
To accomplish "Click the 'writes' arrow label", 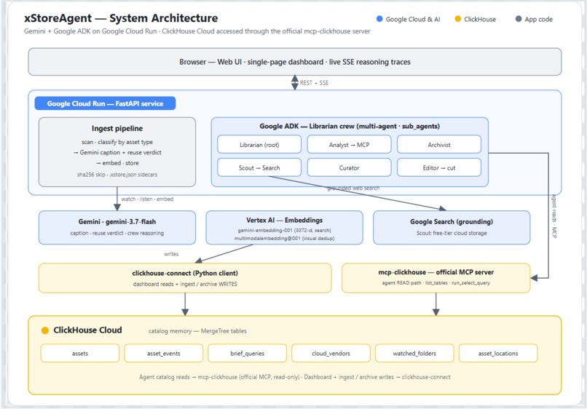I will click(171, 254).
